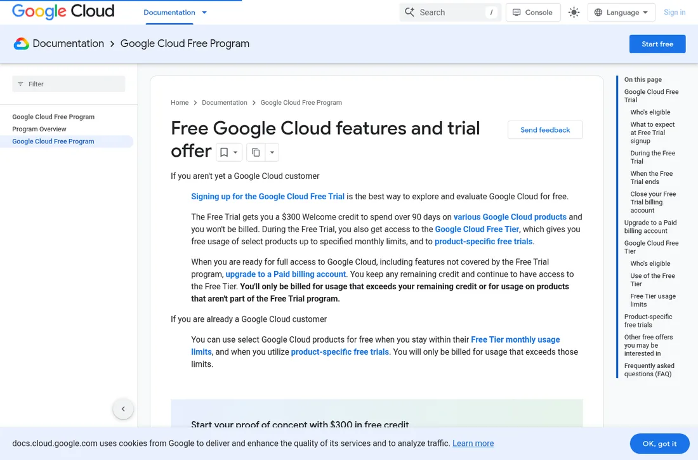Click OK, got it on cookie banner
The image size is (698, 460).
(x=659, y=444)
